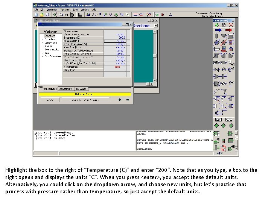This screenshot has width=271, height=203.
Task: Select the red energy stream arrow
Action: coord(229,30)
